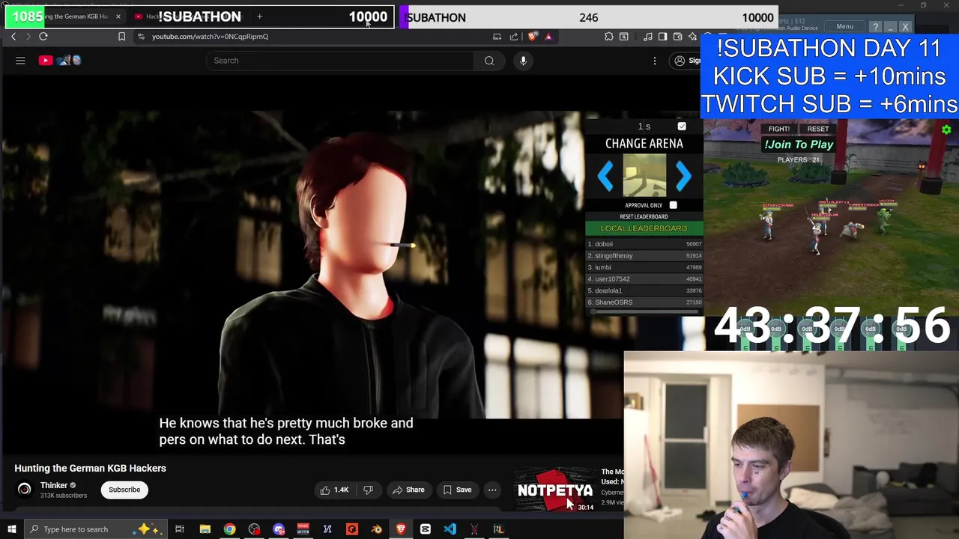Viewport: 959px width, 539px height.
Task: Focus the YouTube search field
Action: tap(340, 61)
